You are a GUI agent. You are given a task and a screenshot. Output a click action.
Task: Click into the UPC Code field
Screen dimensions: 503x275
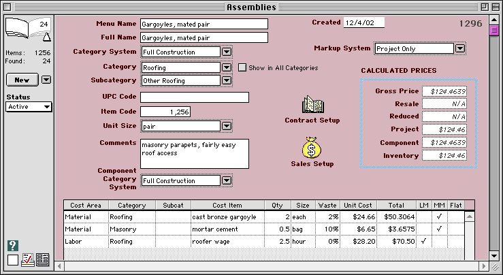[x=194, y=97]
